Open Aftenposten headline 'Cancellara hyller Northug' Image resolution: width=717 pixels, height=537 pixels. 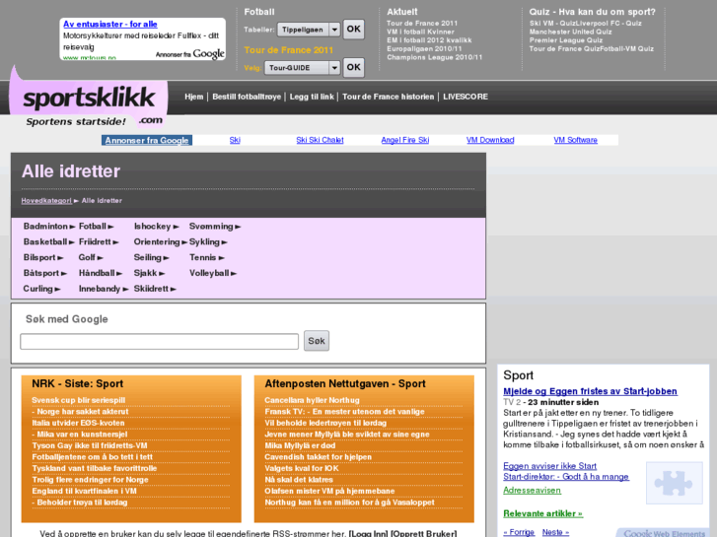click(x=312, y=400)
